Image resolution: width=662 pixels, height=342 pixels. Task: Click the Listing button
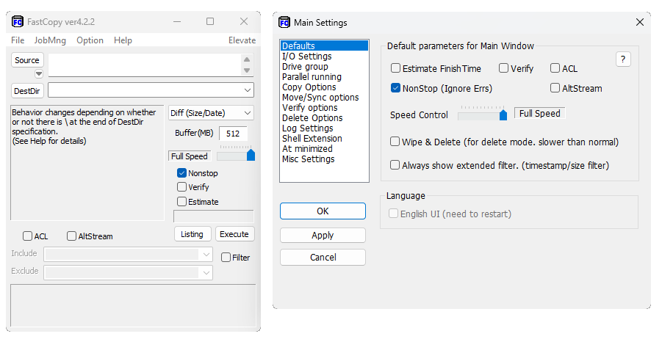click(x=192, y=234)
